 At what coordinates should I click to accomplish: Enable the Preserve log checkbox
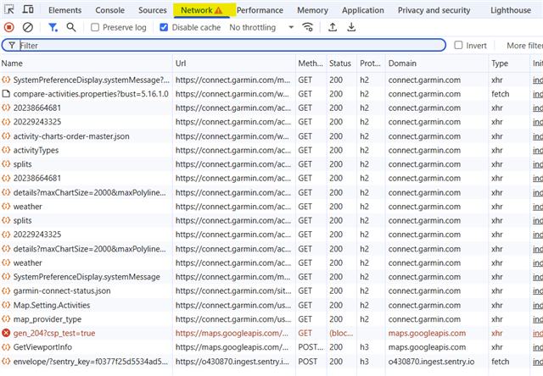coord(96,27)
